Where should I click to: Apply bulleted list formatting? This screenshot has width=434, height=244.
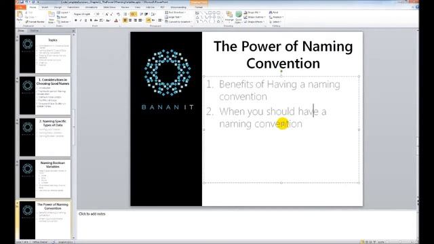(125, 14)
